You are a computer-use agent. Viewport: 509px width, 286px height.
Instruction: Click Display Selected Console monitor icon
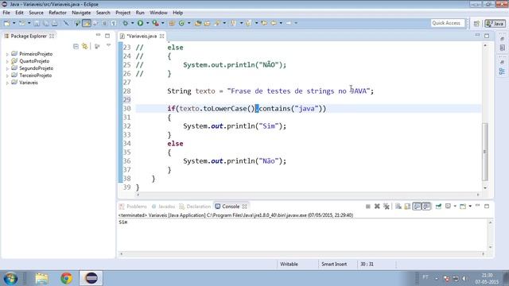[448, 207]
